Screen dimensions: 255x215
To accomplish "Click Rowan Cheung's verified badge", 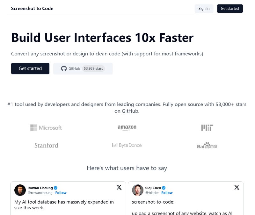I will point(56,188).
